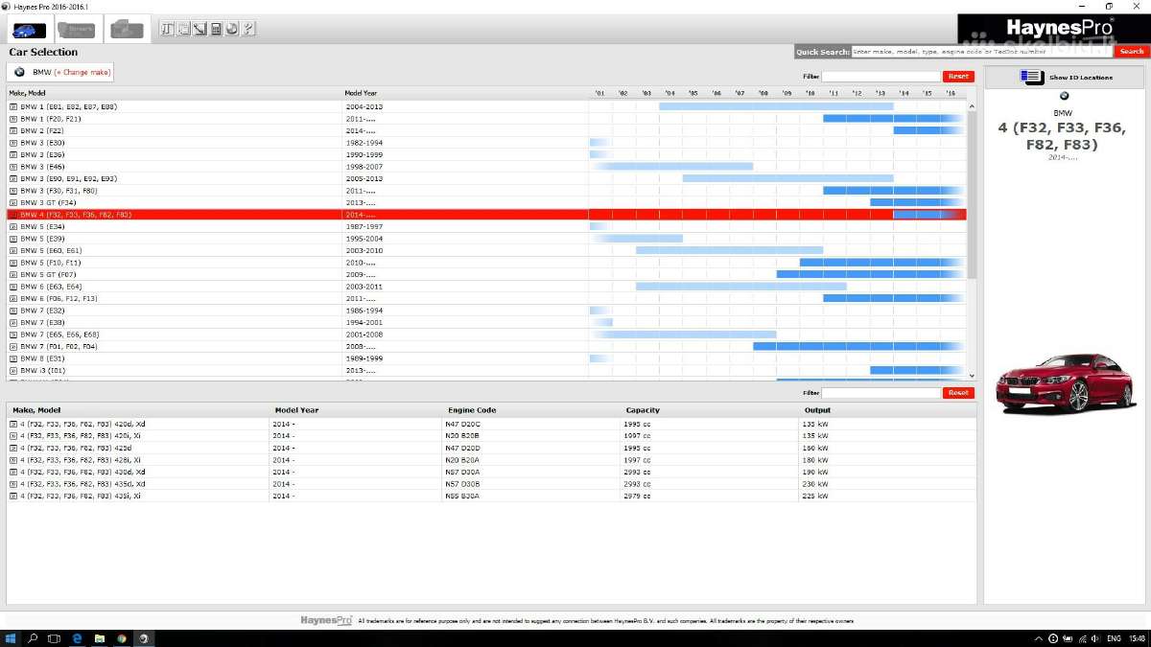The width and height of the screenshot is (1151, 647).
Task: Select the 435d, Xd engine variant
Action: tap(491, 484)
